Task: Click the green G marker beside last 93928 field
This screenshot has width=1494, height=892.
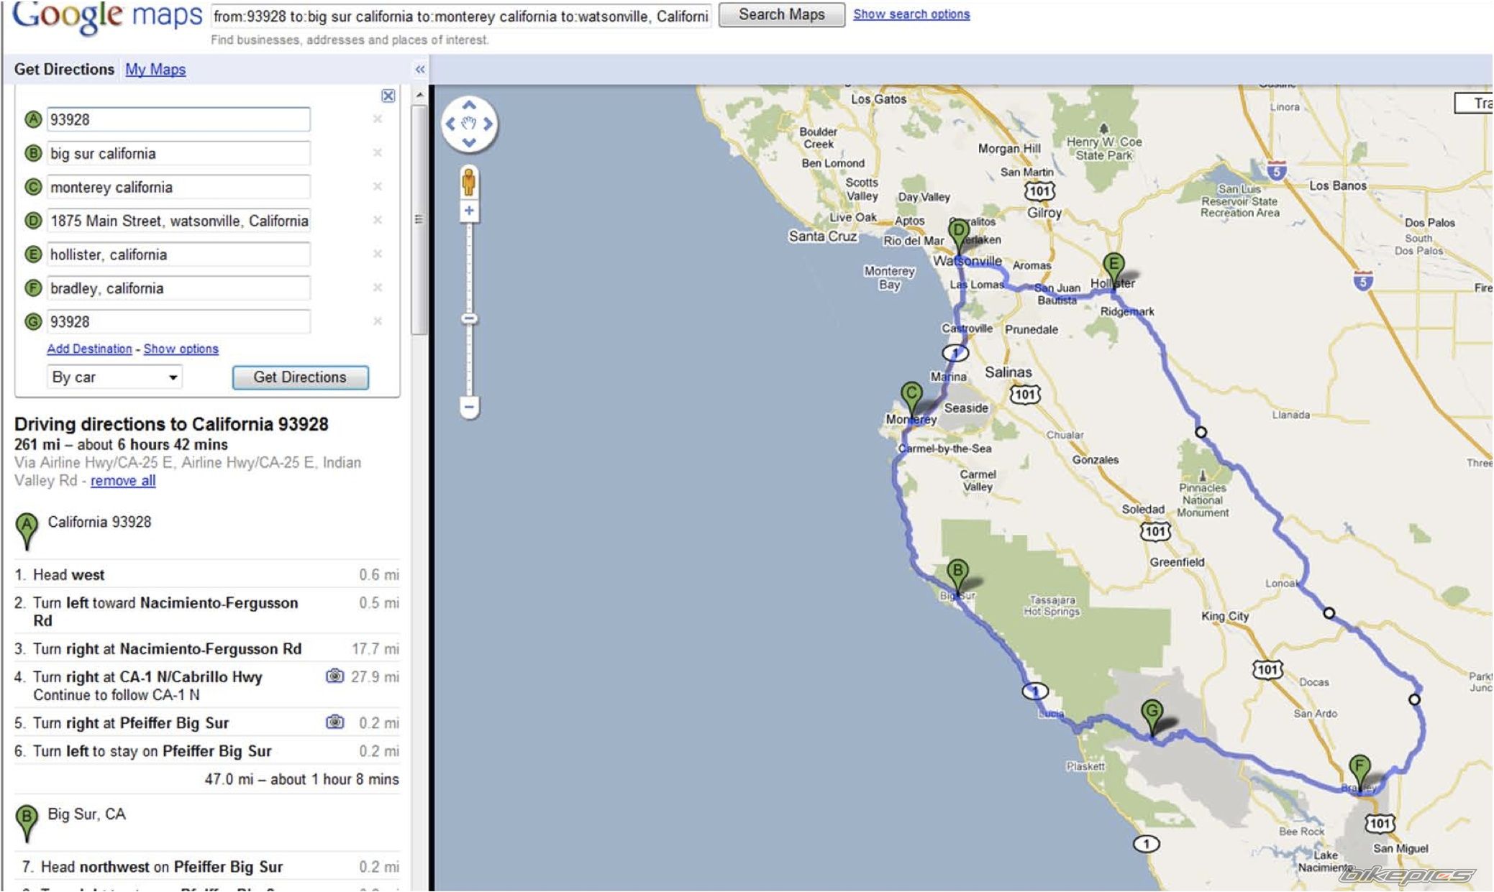Action: 33,322
